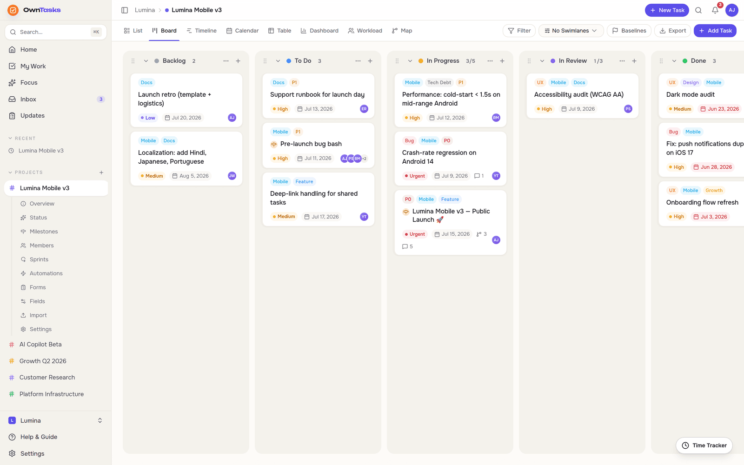Click the New Task button
Image resolution: width=744 pixels, height=465 pixels.
pos(667,10)
